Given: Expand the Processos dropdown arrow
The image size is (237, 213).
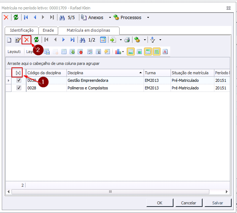Looking at the screenshot, I should click(148, 18).
